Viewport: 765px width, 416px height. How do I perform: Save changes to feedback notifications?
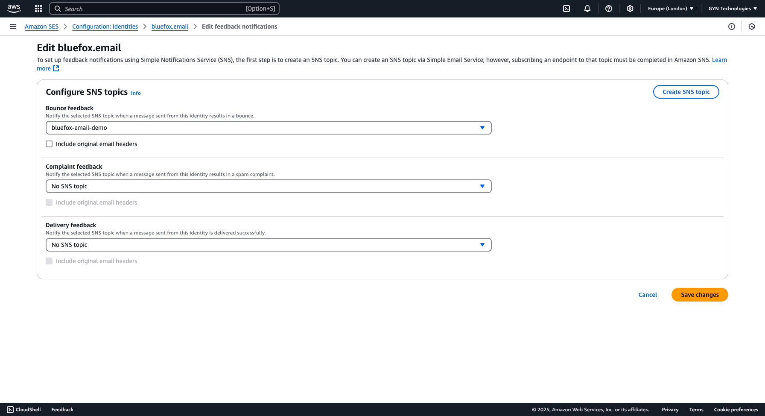coord(700,295)
